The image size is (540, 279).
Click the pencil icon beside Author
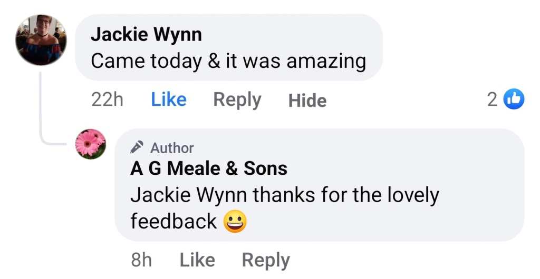(137, 147)
